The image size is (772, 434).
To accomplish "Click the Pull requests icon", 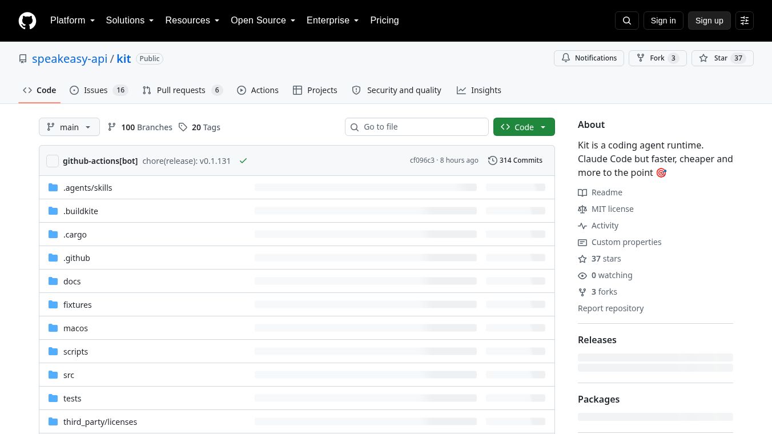I will (x=147, y=90).
